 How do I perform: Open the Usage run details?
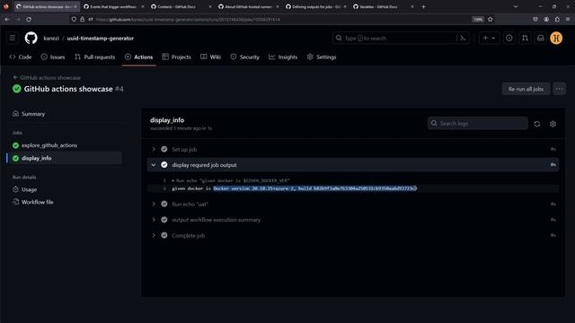tap(29, 189)
